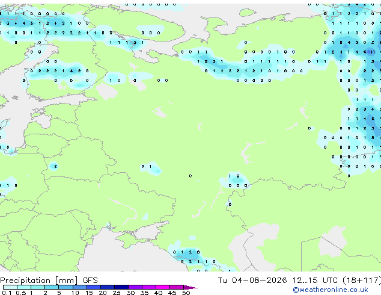Click the 1–2 mm legend color swatch

click(x=38, y=287)
